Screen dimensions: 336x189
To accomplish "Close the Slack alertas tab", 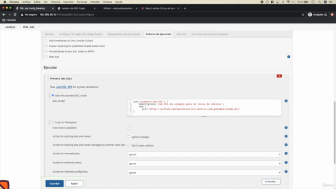I will [178, 8].
